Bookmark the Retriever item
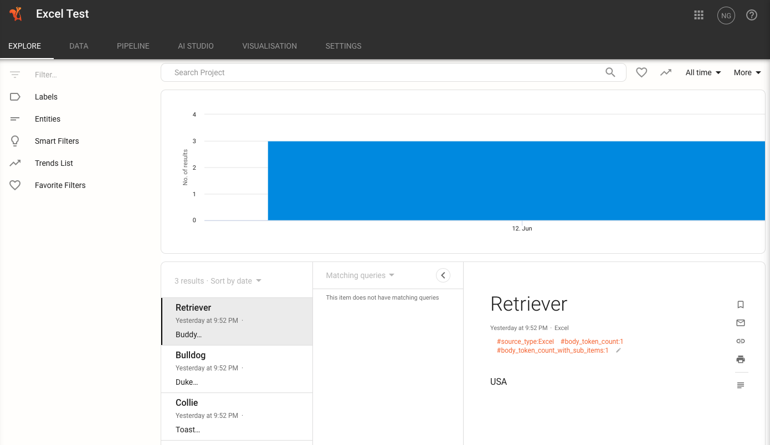This screenshot has width=770, height=445. pos(741,305)
